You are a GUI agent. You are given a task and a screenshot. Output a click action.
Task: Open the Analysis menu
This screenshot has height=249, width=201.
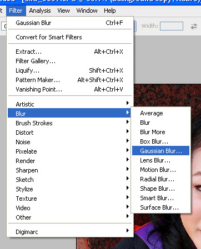point(40,11)
